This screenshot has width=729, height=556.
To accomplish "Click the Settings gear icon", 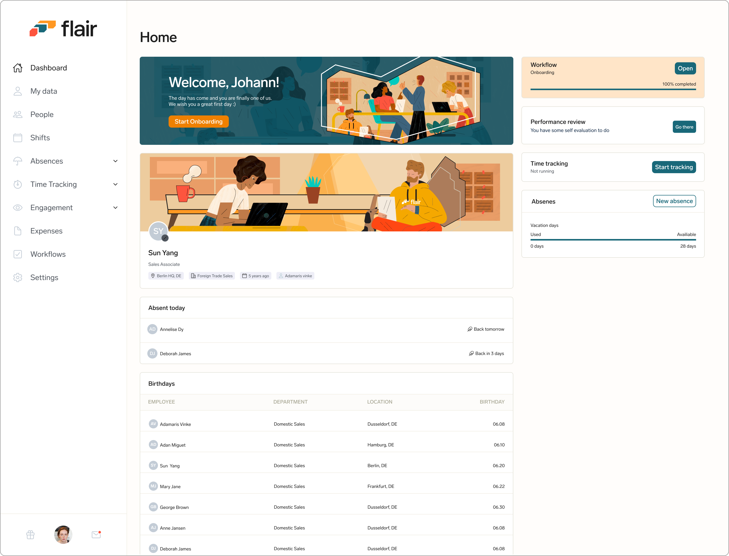I will pyautogui.click(x=18, y=277).
